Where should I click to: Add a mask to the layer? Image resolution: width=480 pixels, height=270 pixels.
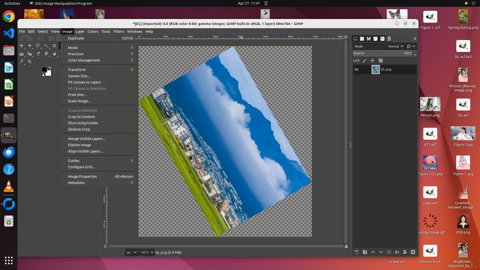tap(405, 252)
